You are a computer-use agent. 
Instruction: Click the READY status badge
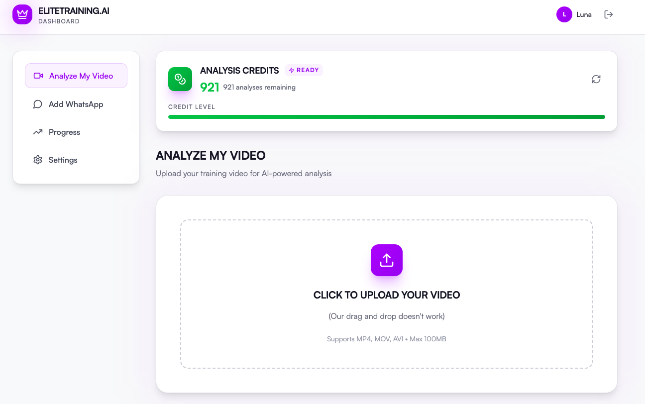point(304,70)
